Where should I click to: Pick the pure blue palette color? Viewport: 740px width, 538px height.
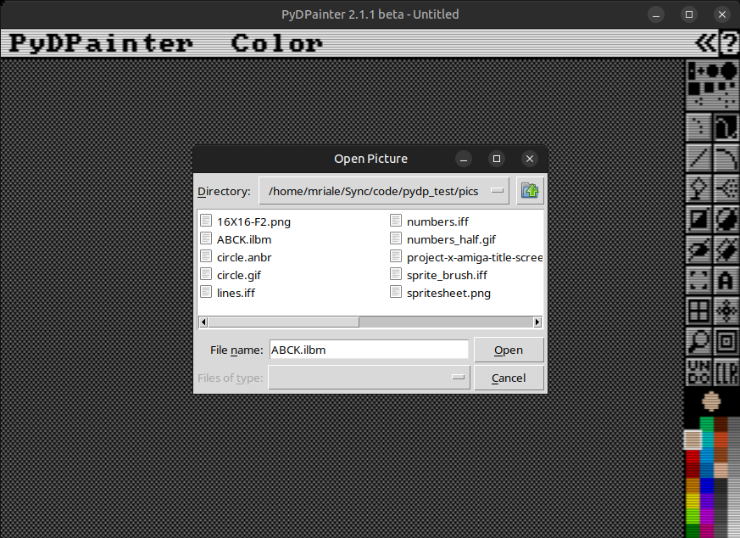(706, 485)
